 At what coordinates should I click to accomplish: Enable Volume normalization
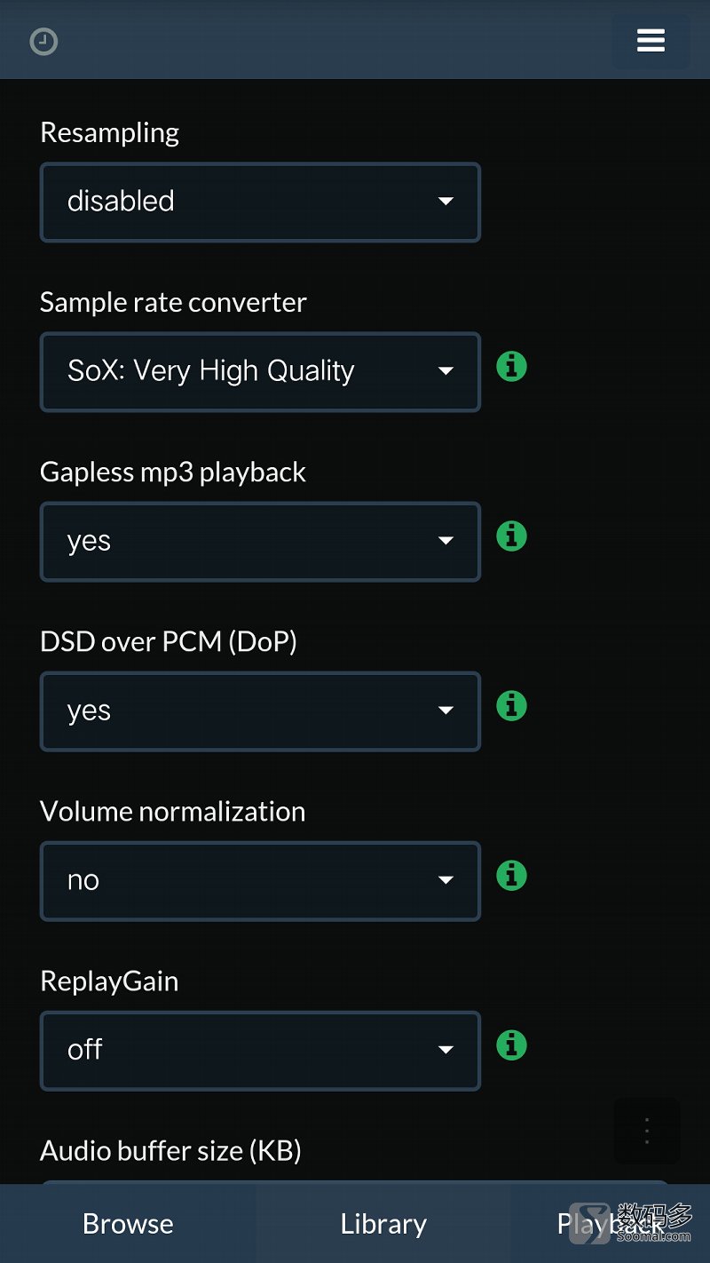[260, 880]
